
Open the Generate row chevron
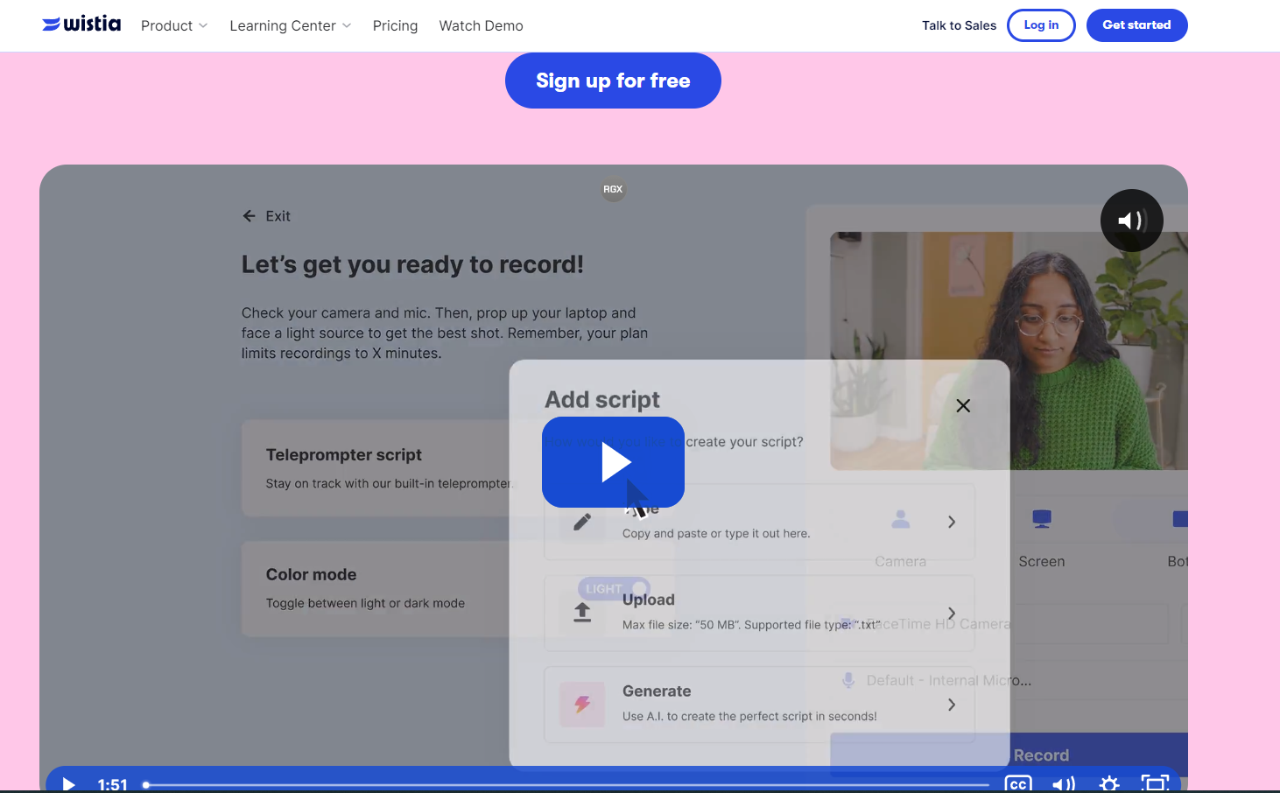[952, 705]
